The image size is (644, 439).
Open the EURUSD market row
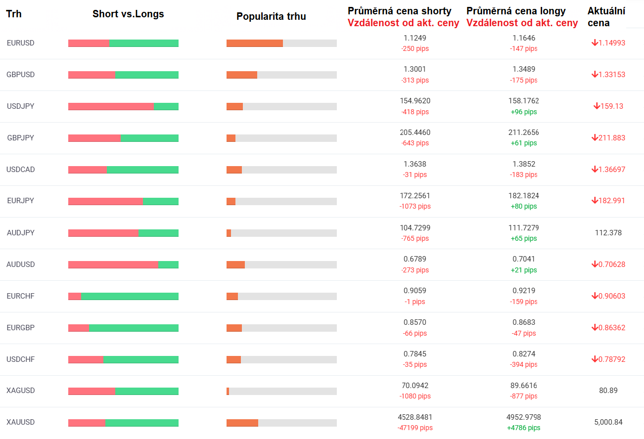[21, 43]
